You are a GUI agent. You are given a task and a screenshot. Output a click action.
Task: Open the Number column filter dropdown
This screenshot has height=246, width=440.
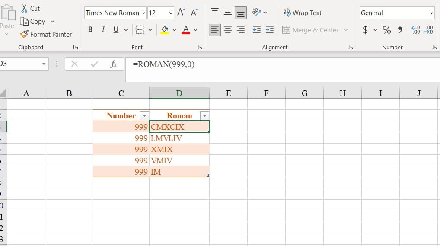144,115
